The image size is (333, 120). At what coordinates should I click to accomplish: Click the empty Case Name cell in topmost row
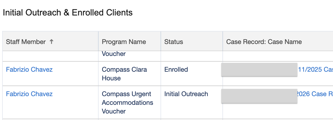click(278, 56)
